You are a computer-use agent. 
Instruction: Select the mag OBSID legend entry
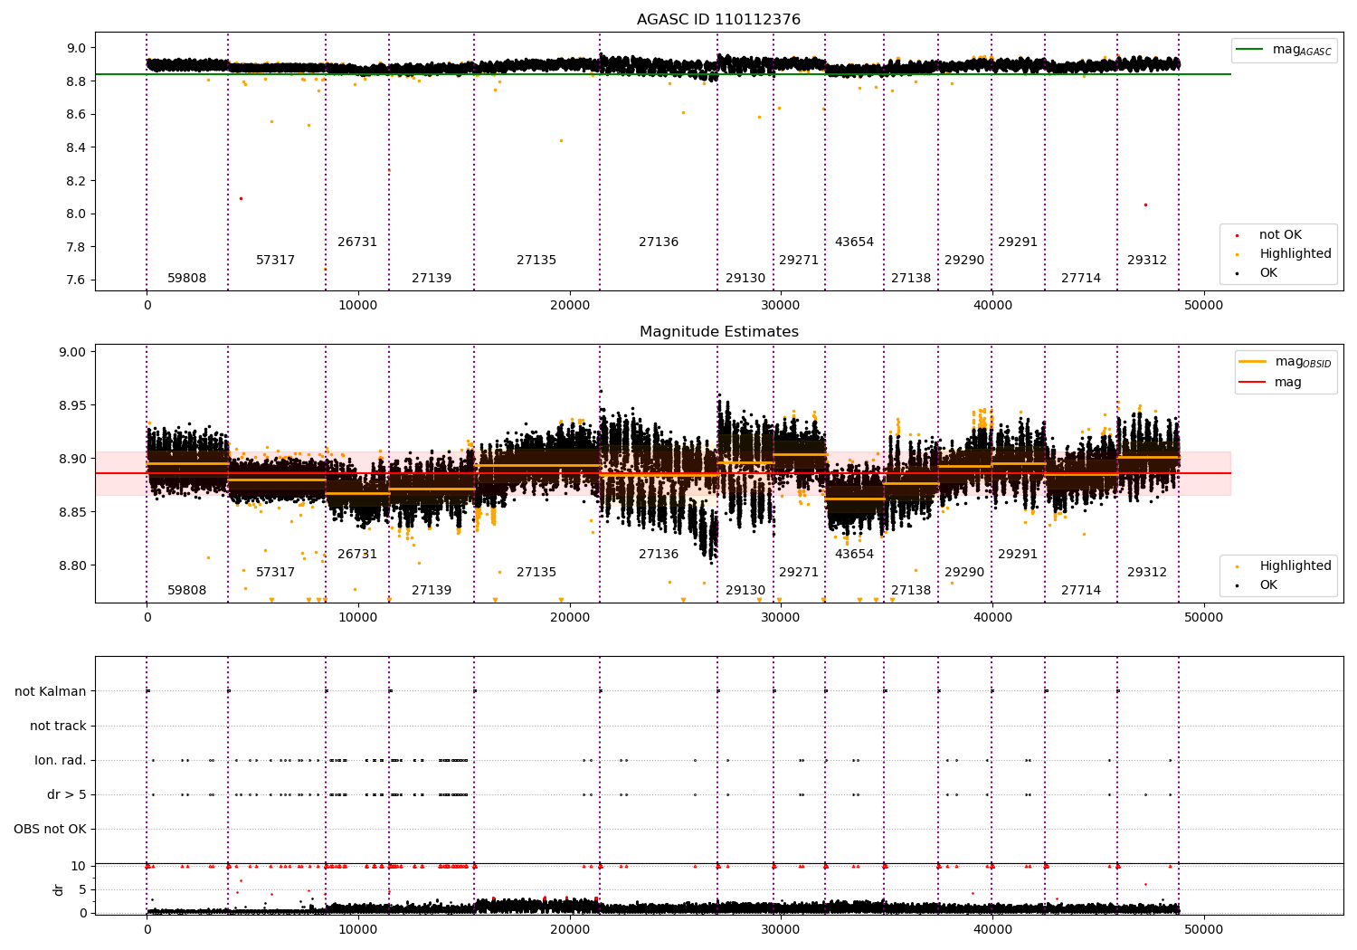pos(1286,362)
